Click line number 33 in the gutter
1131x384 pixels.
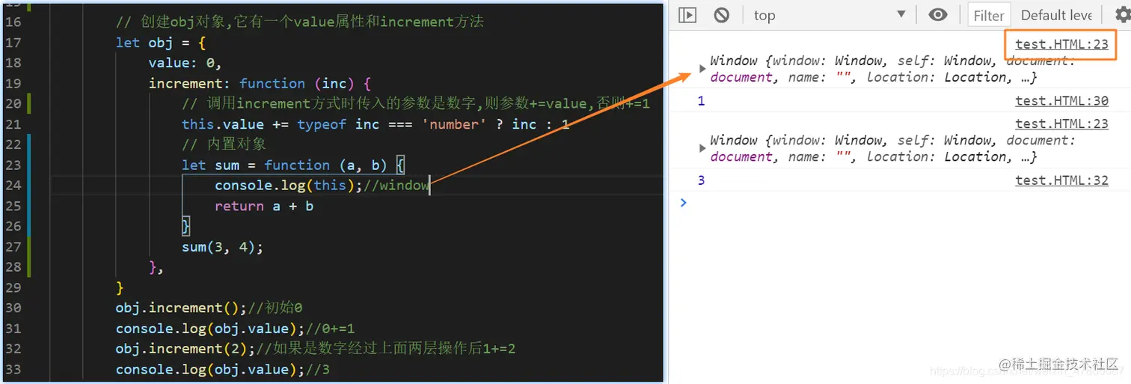point(13,369)
